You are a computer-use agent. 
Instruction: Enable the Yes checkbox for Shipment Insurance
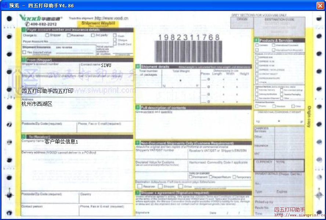(24, 52)
